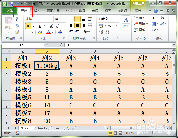Open the font name dropdown 宋体
Image resolution: width=178 pixels, height=138 pixels.
tap(51, 19)
